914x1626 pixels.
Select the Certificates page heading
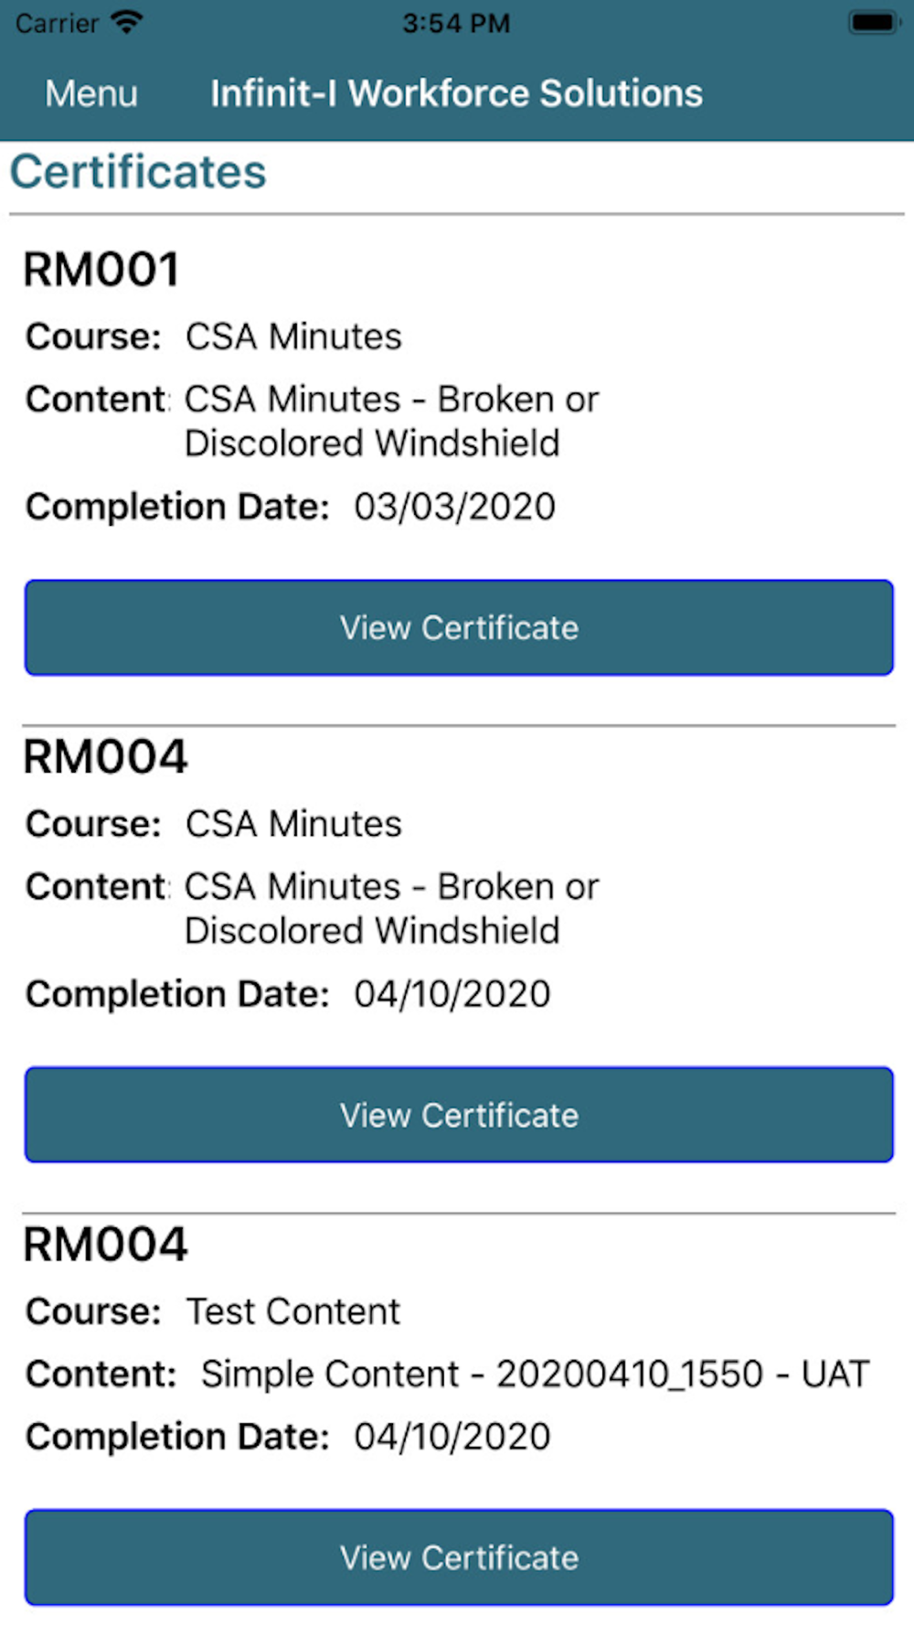pyautogui.click(x=138, y=172)
